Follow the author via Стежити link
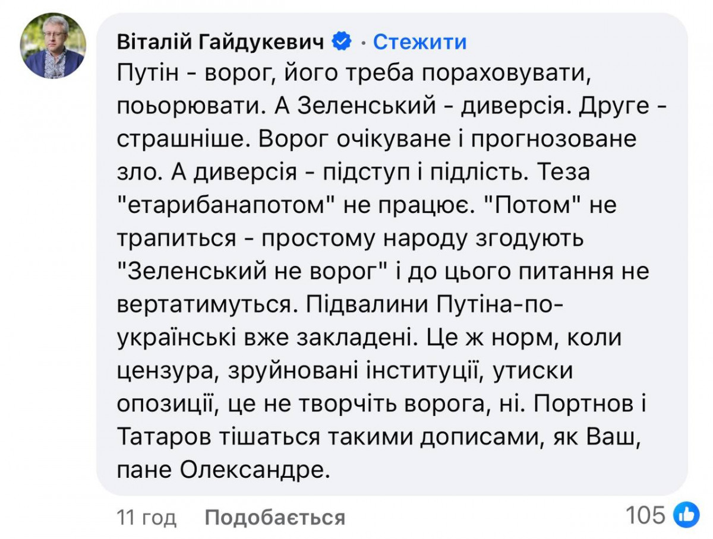This screenshot has width=713, height=539. 419,42
